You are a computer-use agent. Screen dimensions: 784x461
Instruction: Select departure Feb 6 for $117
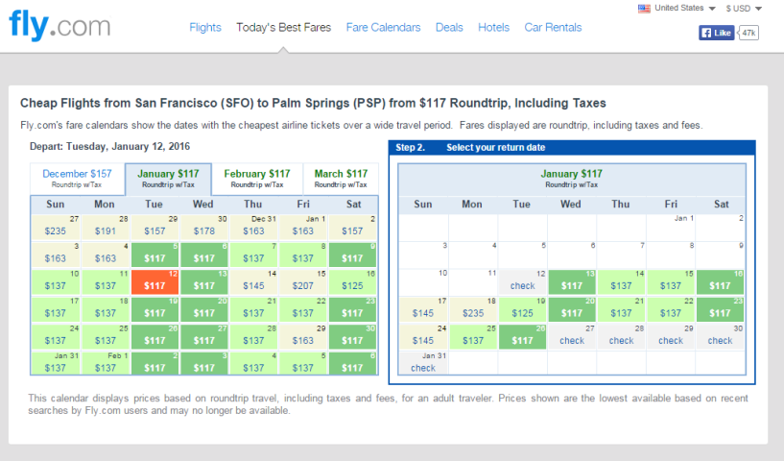pos(352,363)
